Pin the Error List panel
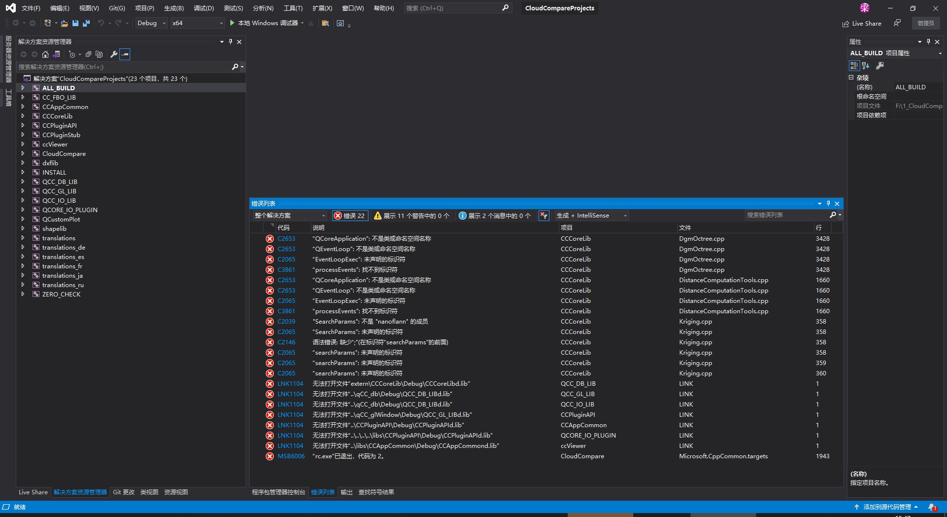The width and height of the screenshot is (947, 517). coord(829,204)
